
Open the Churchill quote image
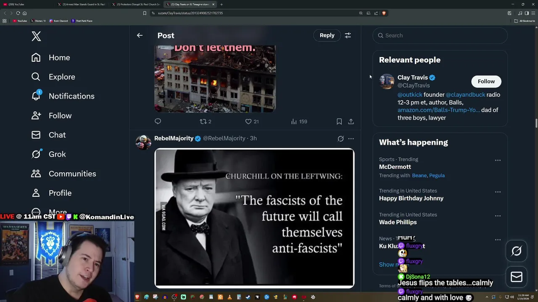click(x=254, y=218)
